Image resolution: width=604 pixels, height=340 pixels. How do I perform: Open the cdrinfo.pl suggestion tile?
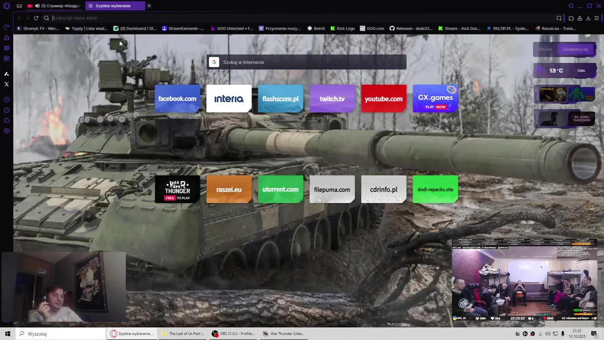[384, 189]
